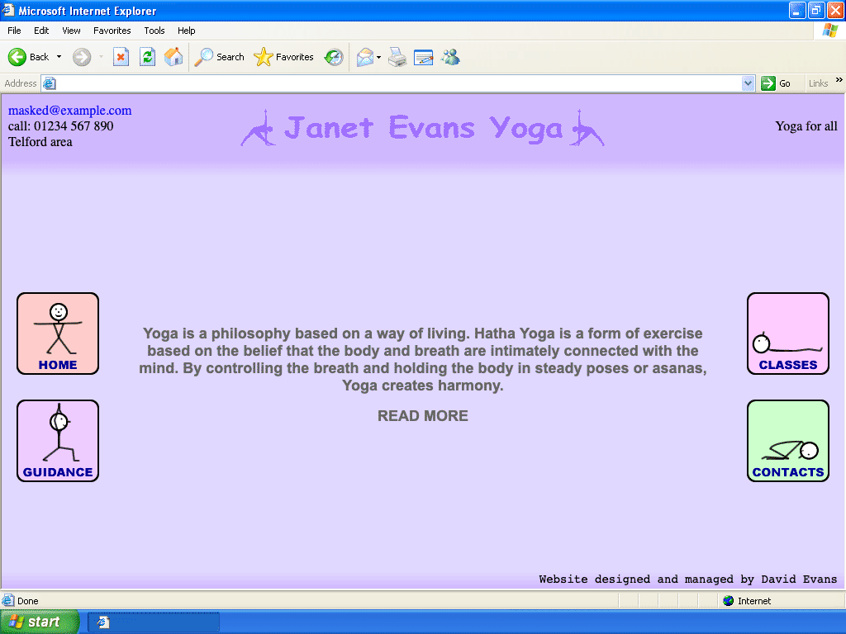Expand the Address bar dropdown arrow
This screenshot has width=846, height=634.
pos(747,83)
